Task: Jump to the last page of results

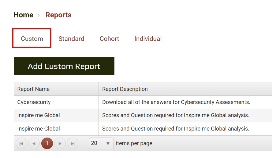Action: (73, 143)
